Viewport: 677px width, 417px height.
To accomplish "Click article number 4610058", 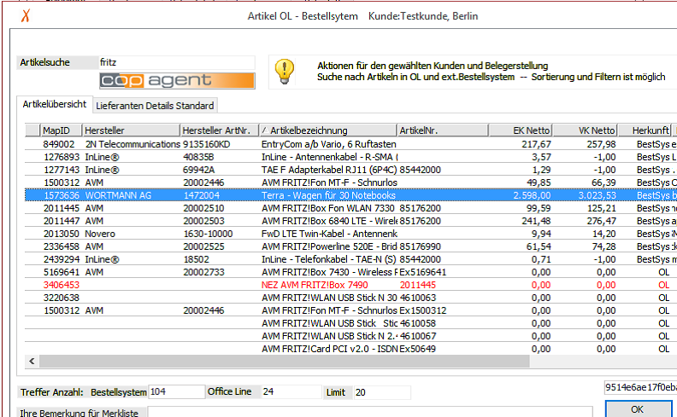I will [418, 323].
